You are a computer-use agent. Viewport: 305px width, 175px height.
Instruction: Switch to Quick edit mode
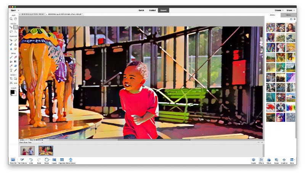click(x=141, y=10)
